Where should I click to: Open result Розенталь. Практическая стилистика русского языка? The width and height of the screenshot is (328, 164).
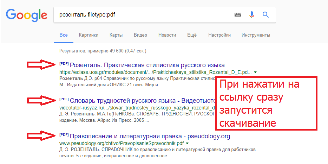click(147, 65)
